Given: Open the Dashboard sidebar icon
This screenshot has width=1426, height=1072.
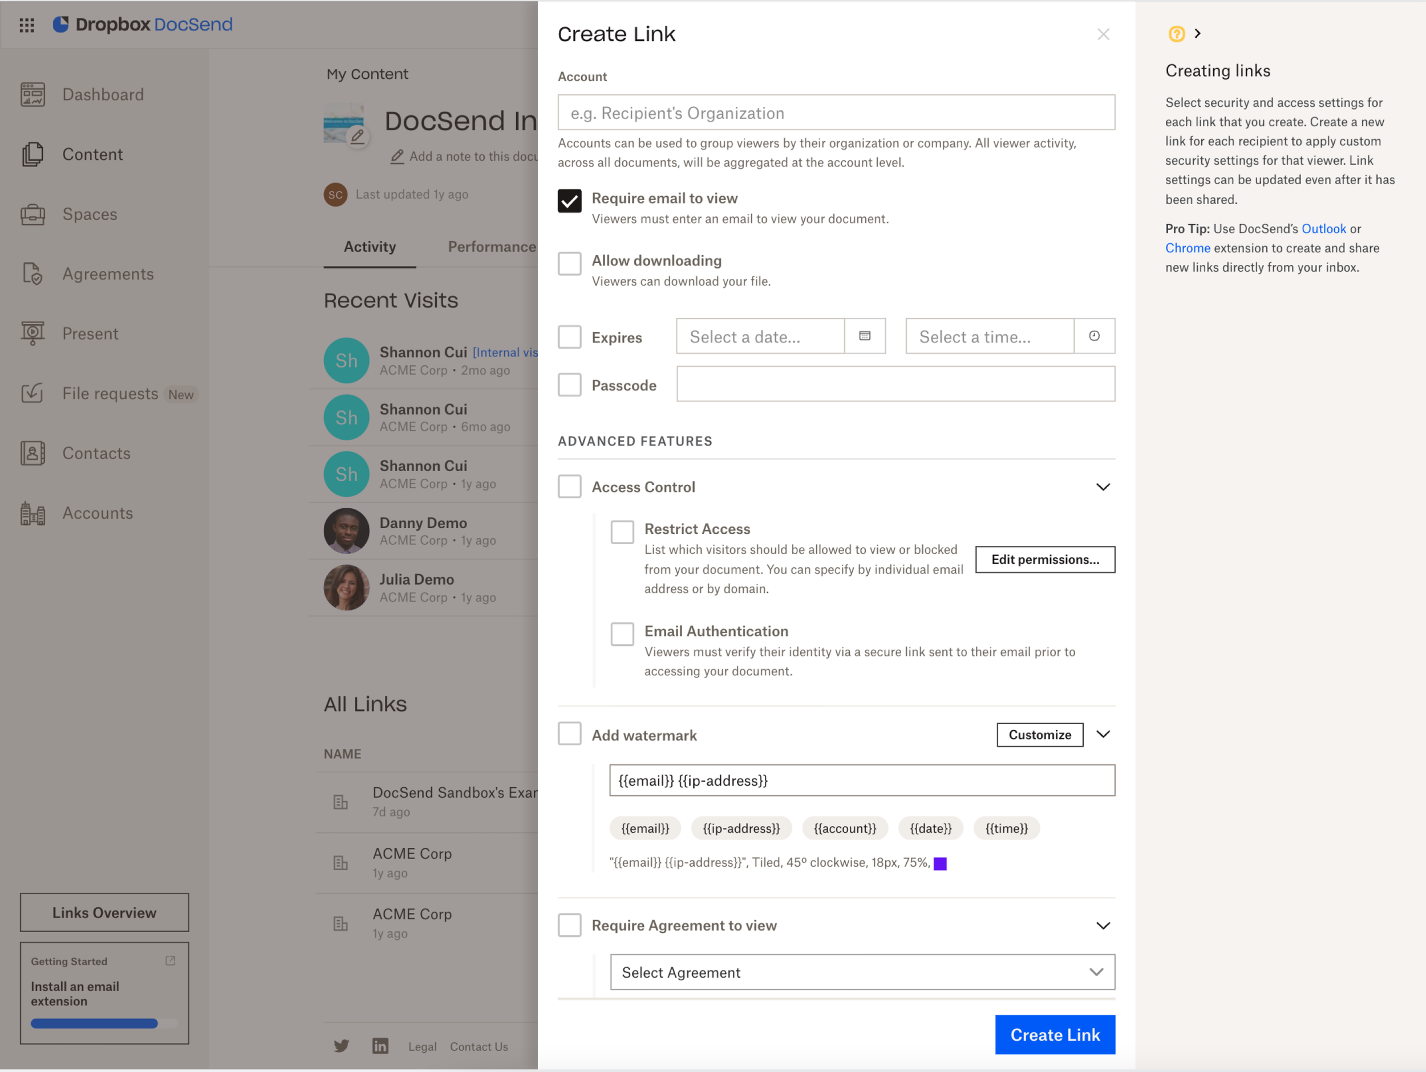Looking at the screenshot, I should [x=33, y=95].
